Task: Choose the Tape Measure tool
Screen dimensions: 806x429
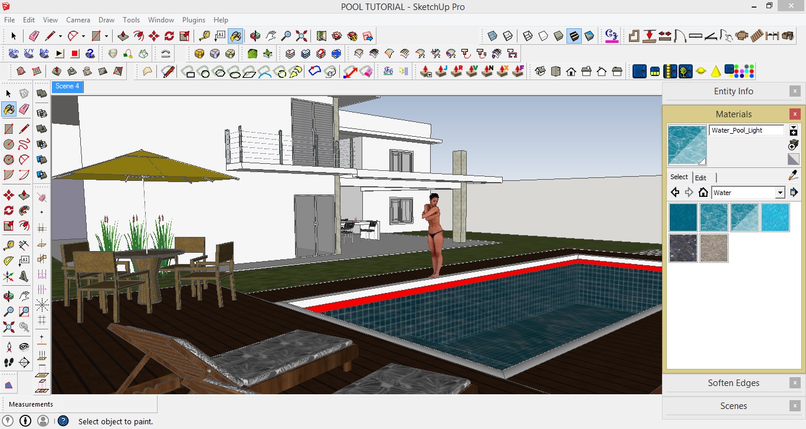Action: (x=205, y=36)
